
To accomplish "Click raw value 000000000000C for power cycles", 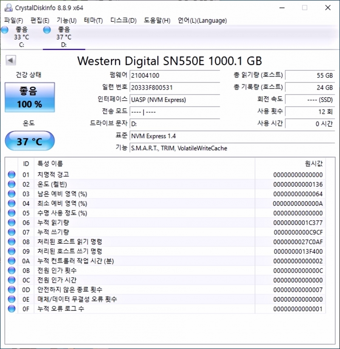I will pyautogui.click(x=298, y=270).
